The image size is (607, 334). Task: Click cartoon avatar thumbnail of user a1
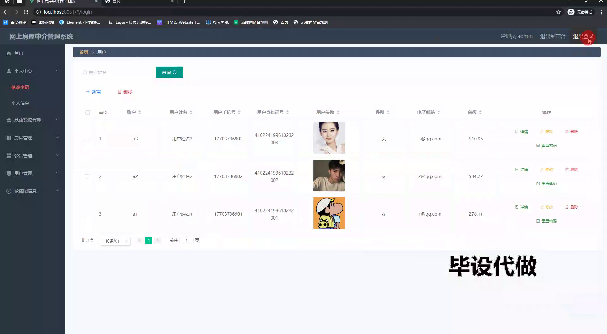click(329, 213)
